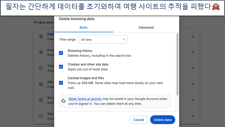Click the Ads privacy icon

(41, 84)
